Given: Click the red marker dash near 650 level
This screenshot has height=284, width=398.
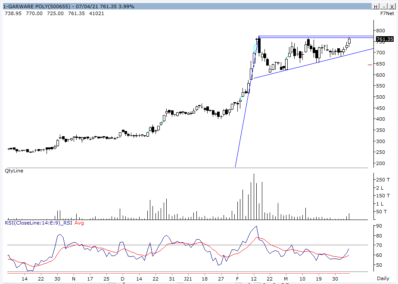Looking at the screenshot, I should 370,65.
